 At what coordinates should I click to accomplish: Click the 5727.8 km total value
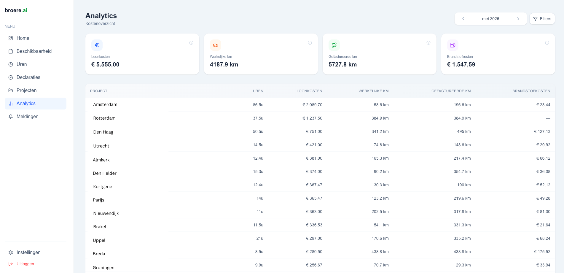342,64
